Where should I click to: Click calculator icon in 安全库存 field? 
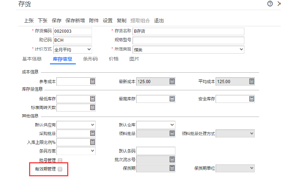(252, 99)
